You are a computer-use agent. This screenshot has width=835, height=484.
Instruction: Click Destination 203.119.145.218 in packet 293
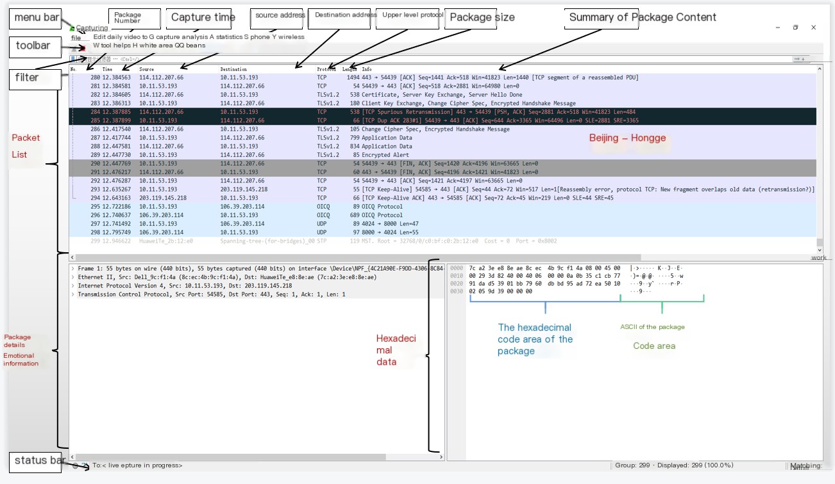(x=244, y=190)
